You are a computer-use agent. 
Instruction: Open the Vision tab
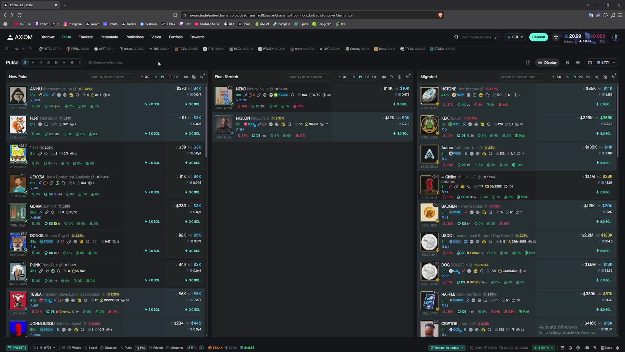click(x=156, y=37)
